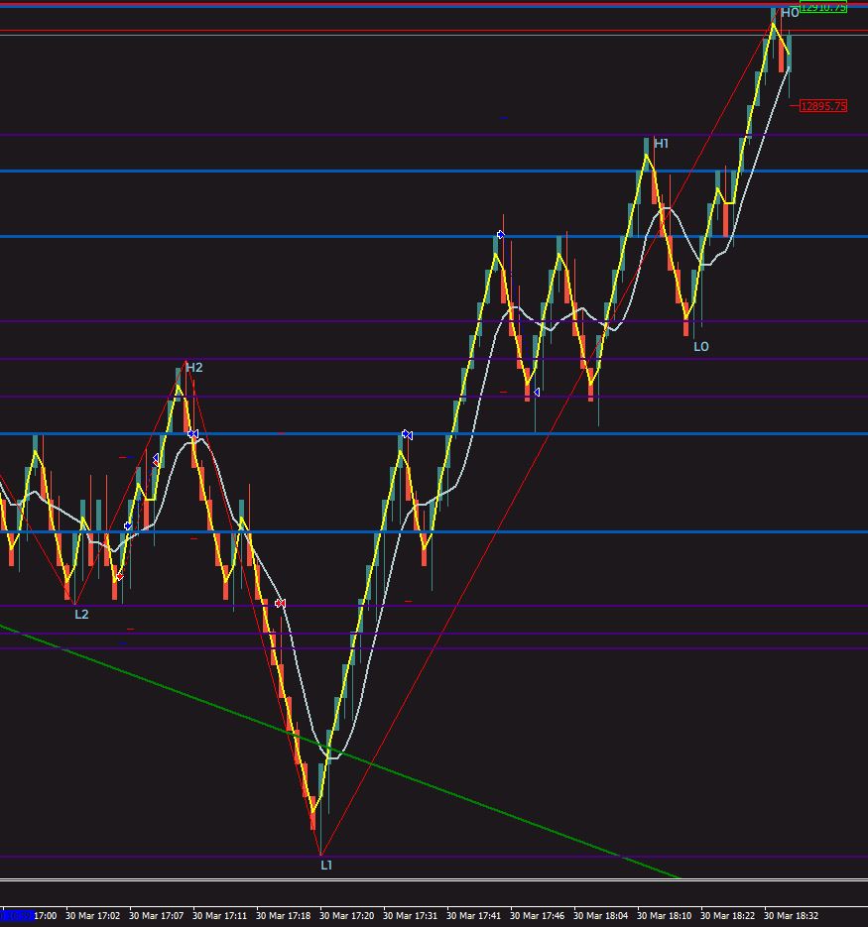The width and height of the screenshot is (868, 927).
Task: Select the L2 swing low label
Action: [81, 615]
